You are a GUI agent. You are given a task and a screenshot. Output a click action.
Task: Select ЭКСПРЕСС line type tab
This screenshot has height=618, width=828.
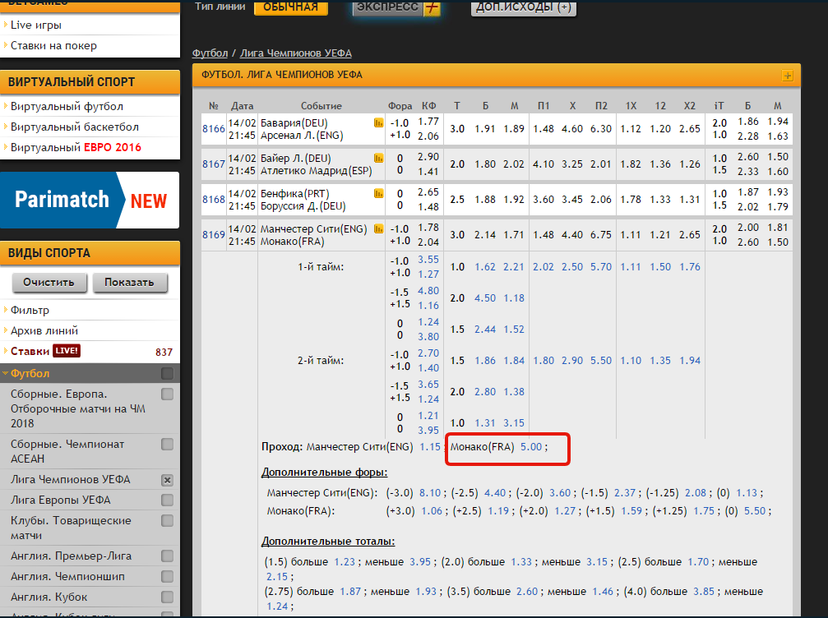[x=396, y=7]
